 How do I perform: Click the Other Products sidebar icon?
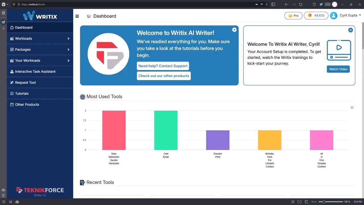coord(12,104)
